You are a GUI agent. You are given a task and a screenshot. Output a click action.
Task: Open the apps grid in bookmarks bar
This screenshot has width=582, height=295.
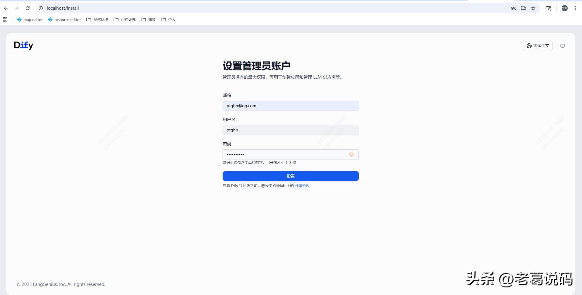coord(5,19)
